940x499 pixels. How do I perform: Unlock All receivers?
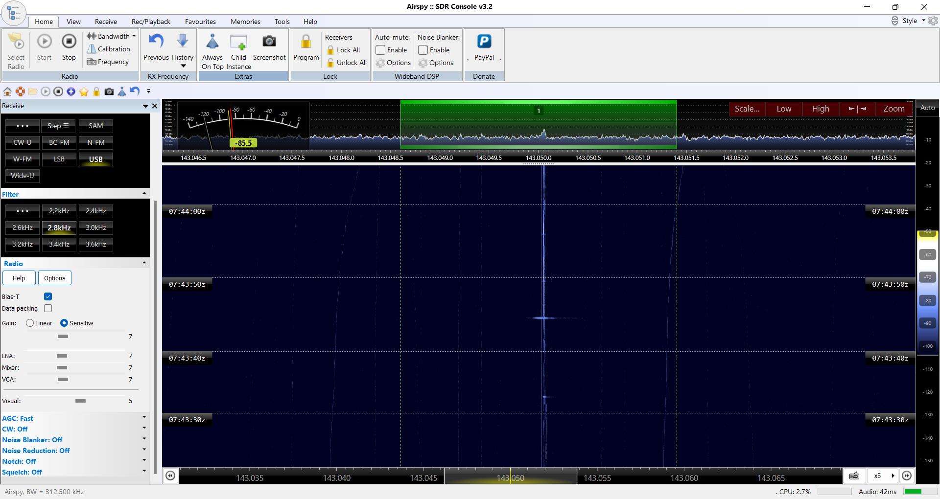pyautogui.click(x=347, y=63)
